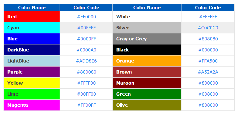Pick the Silver swatch cell
The height and width of the screenshot is (118, 240).
[x=147, y=28]
